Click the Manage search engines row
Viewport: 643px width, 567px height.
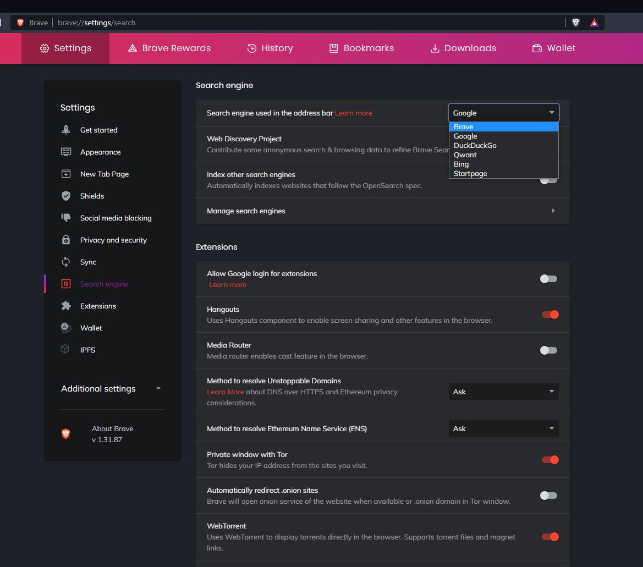point(383,211)
